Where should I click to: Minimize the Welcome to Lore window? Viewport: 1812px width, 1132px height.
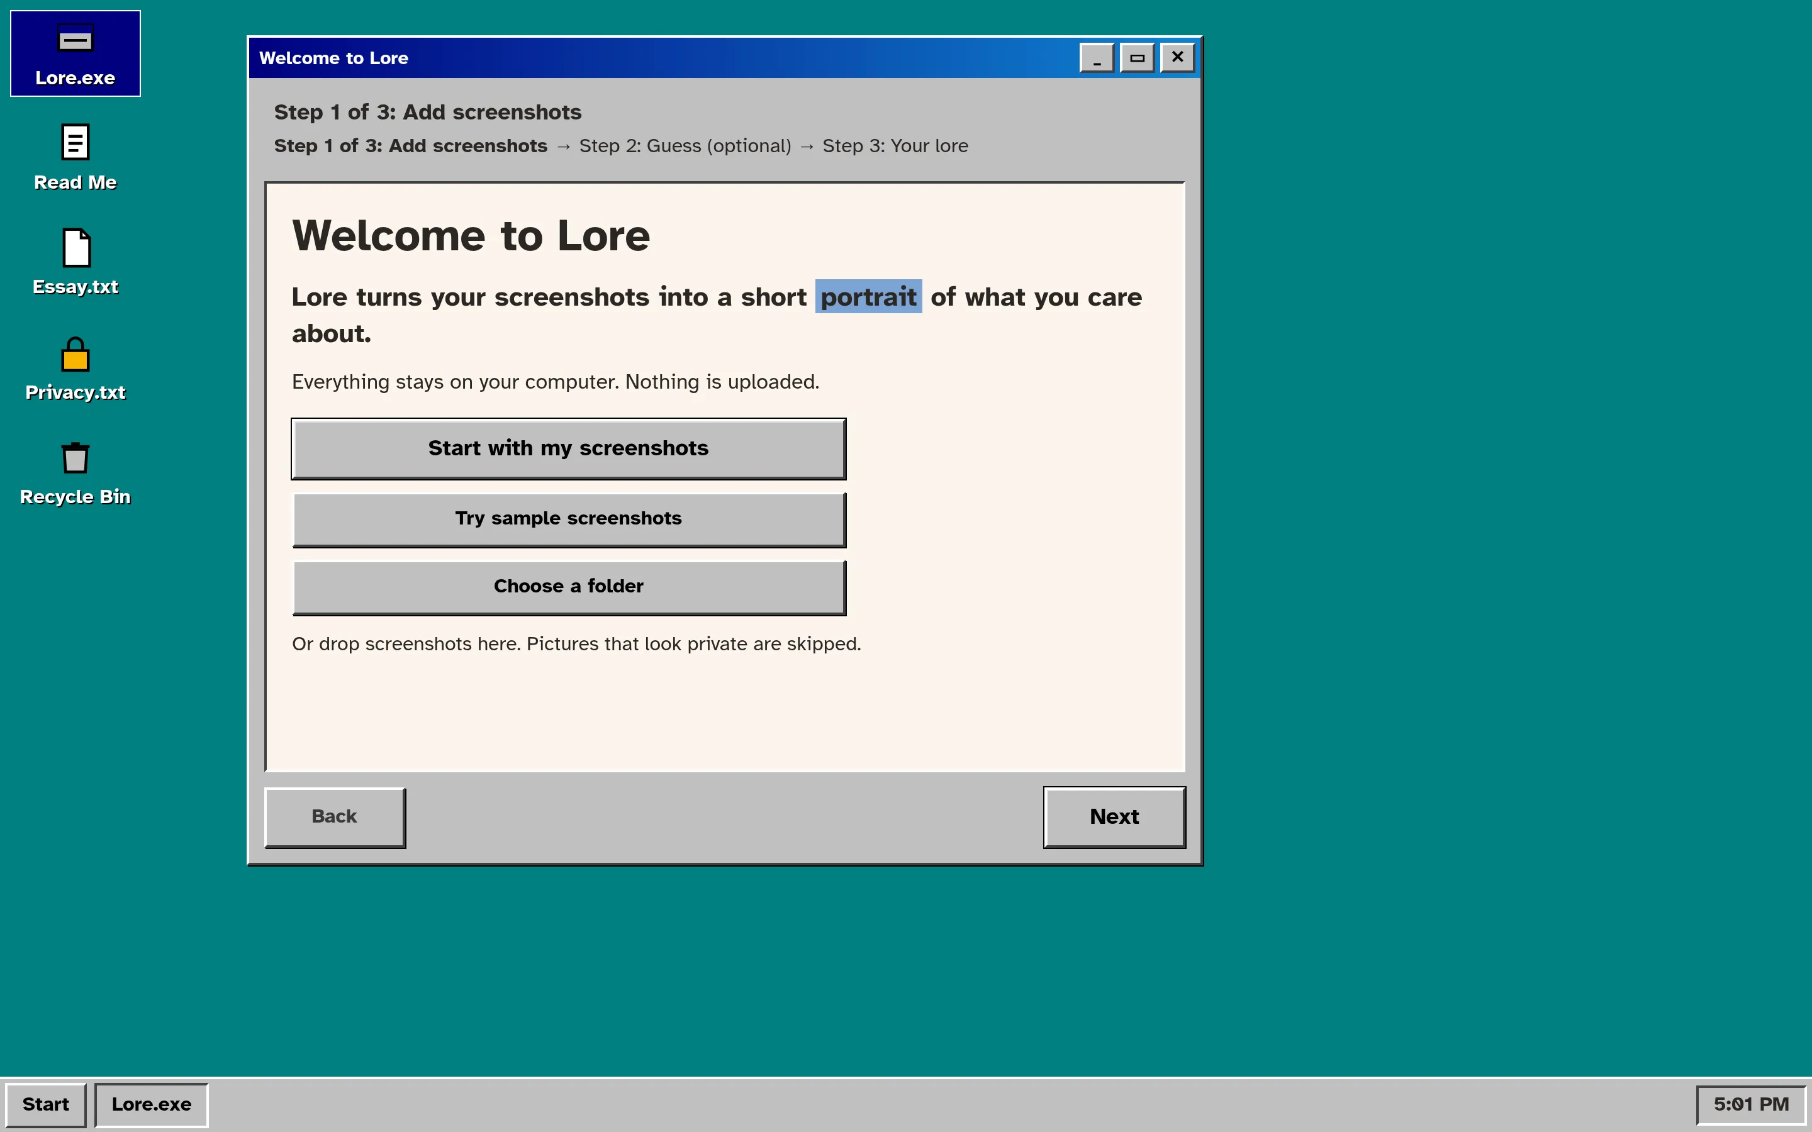tap(1097, 58)
